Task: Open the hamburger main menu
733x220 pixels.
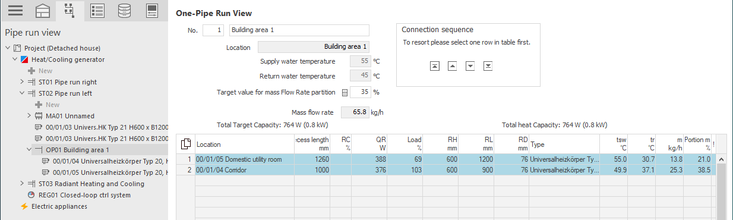Action: 15,11
